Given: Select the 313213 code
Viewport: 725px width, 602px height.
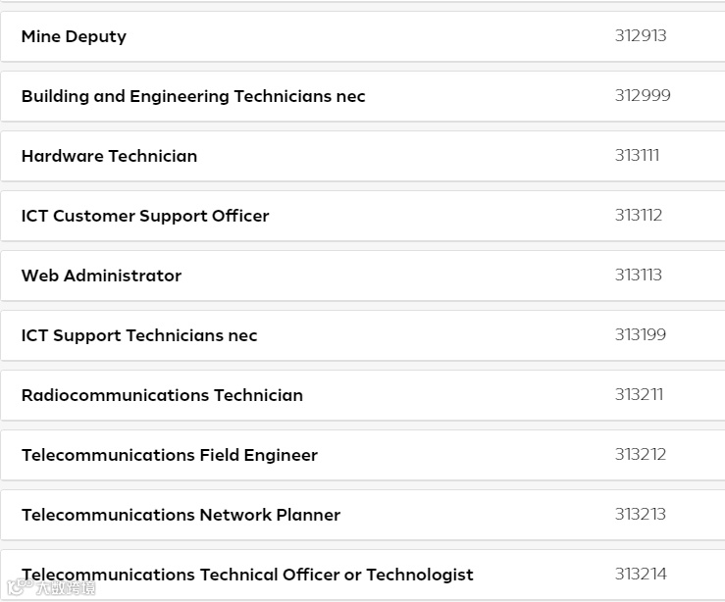Looking at the screenshot, I should click(641, 515).
